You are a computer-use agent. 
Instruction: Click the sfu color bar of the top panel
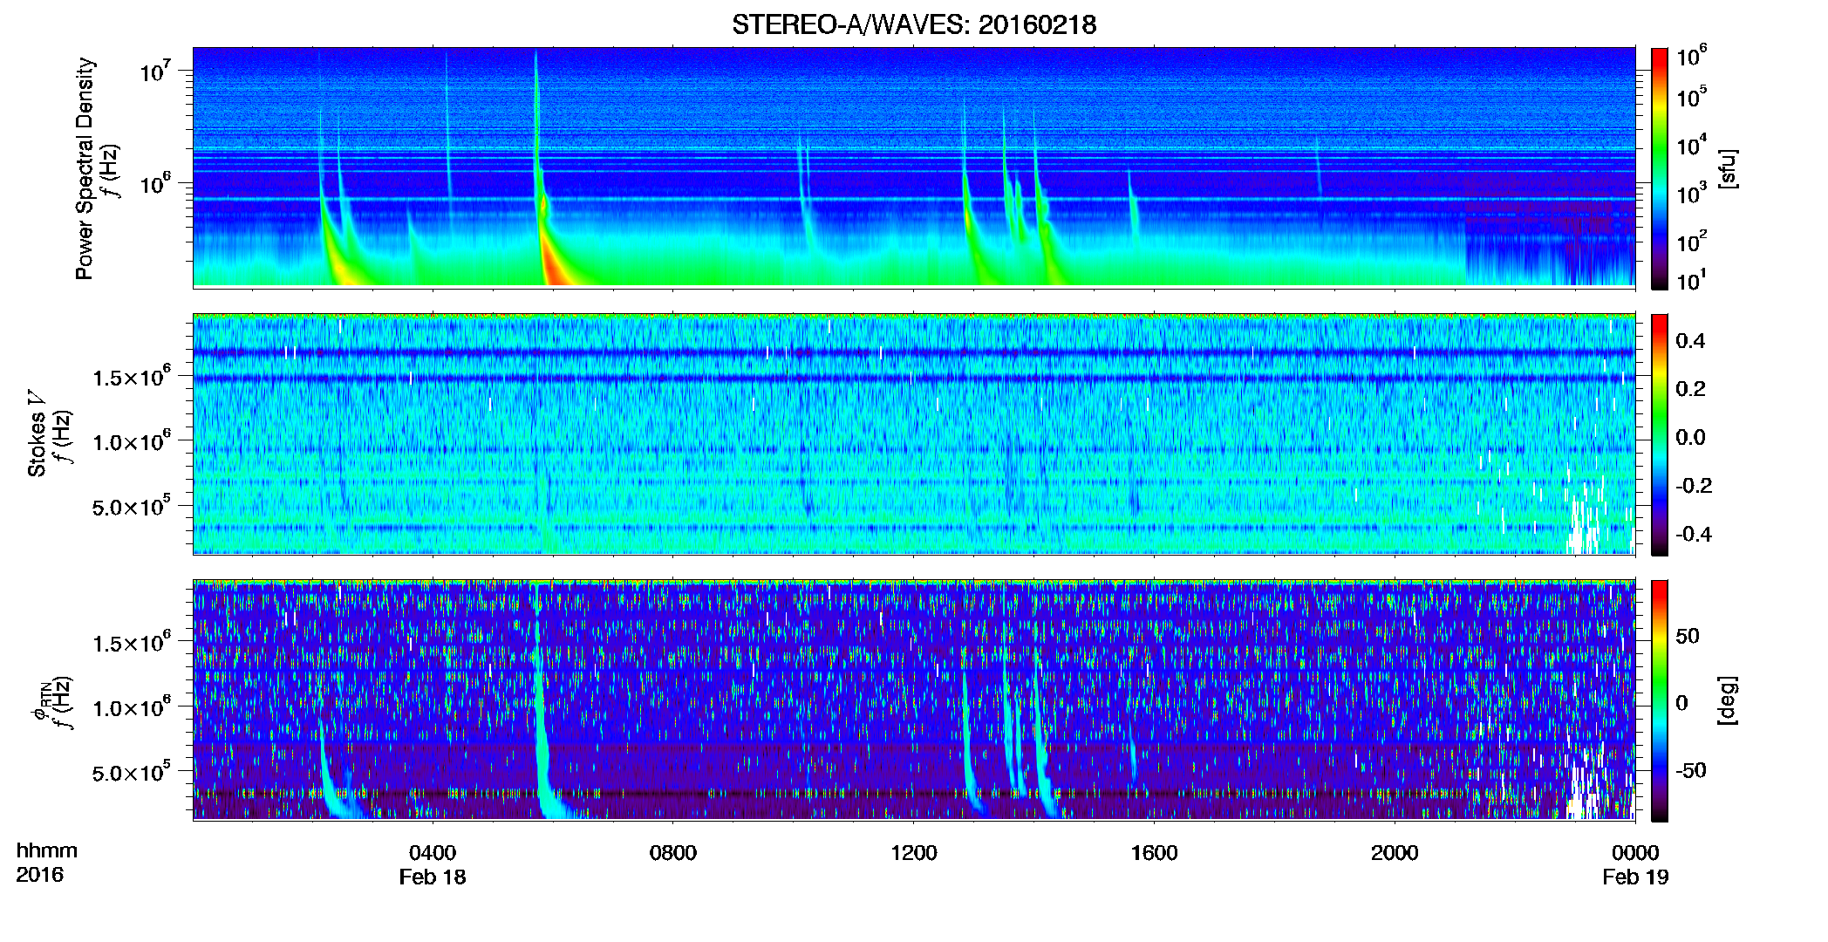point(1660,168)
